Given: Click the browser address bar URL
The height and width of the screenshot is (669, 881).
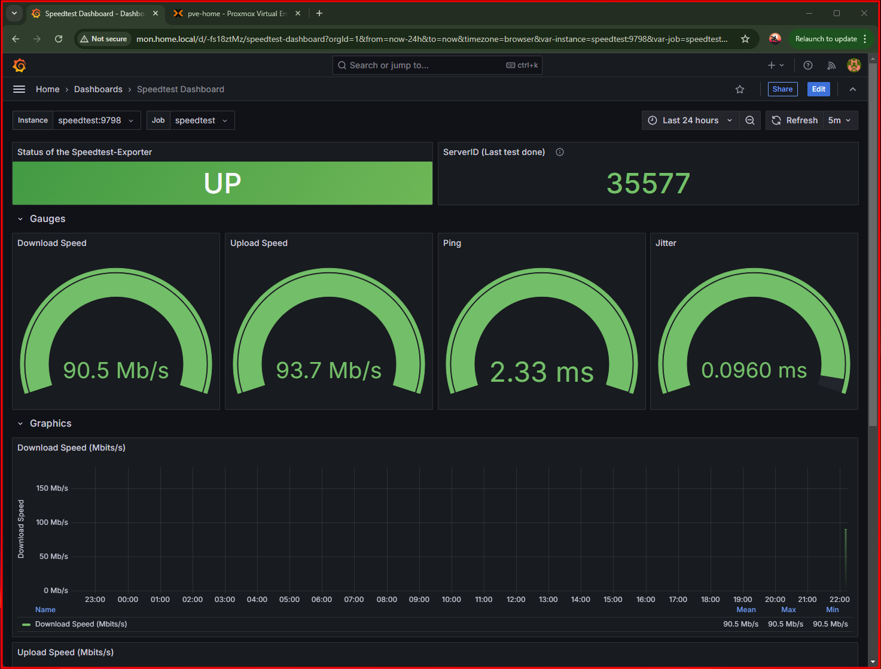Looking at the screenshot, I should click(x=432, y=39).
